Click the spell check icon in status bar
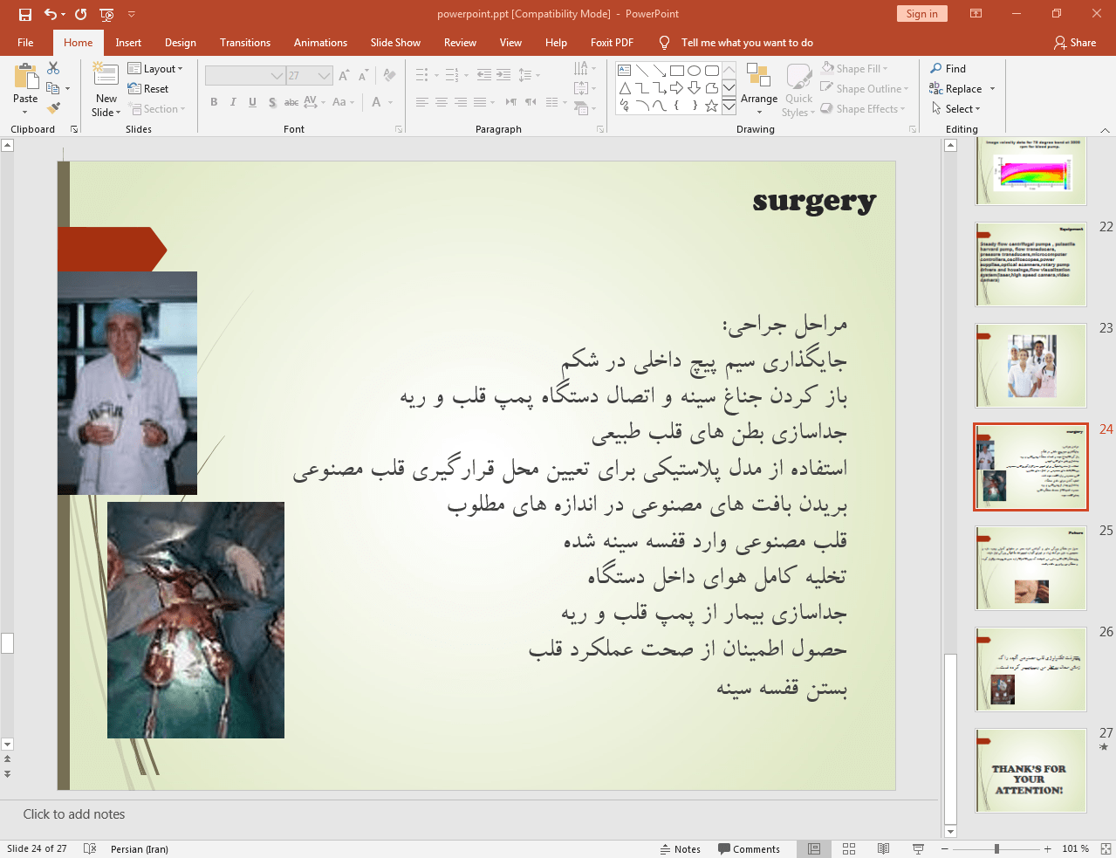1116x858 pixels. tap(90, 849)
